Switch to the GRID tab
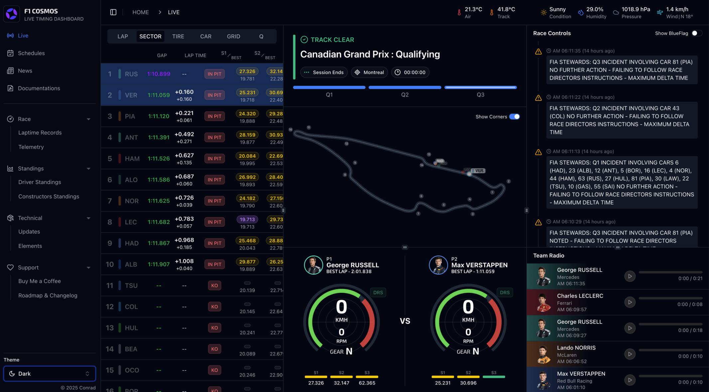The image size is (709, 392). 233,36
